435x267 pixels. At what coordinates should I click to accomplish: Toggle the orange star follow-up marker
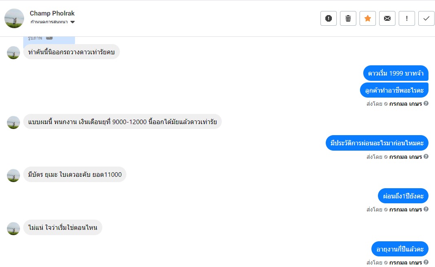(x=368, y=18)
